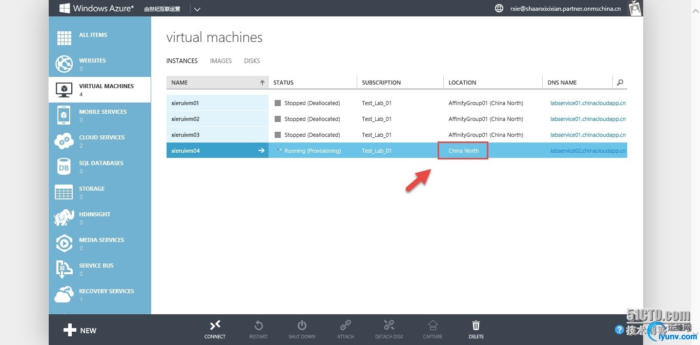This screenshot has height=345, width=700.
Task: Switch to the IMAGES tab
Action: [221, 61]
